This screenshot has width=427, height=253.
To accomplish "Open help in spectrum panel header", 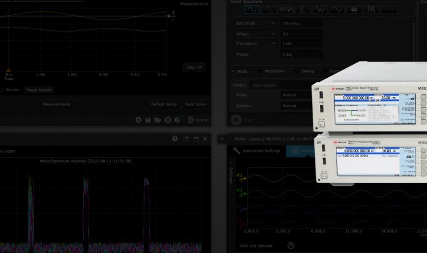I will (x=175, y=139).
